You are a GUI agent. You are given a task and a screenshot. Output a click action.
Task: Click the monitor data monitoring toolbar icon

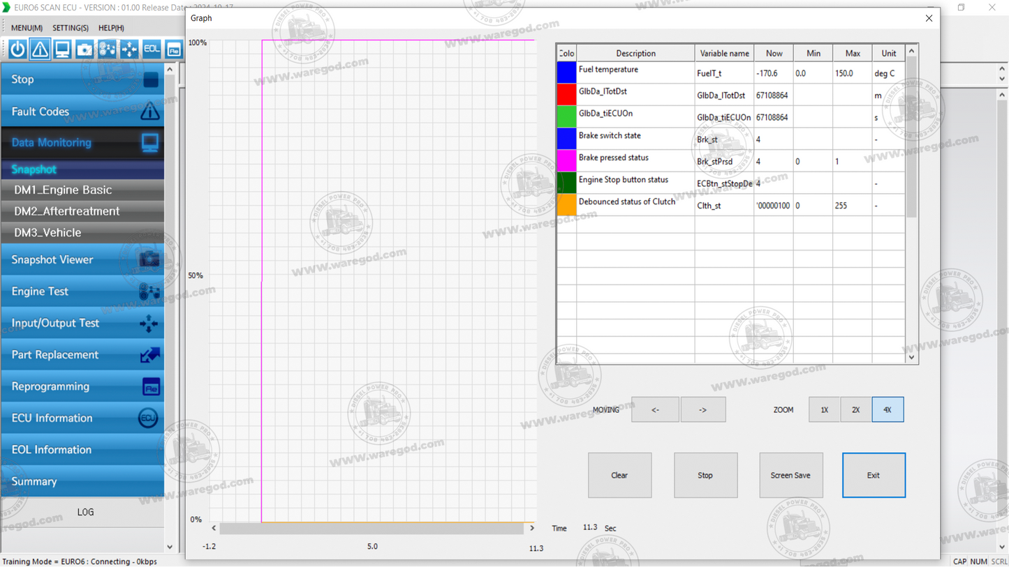click(62, 49)
